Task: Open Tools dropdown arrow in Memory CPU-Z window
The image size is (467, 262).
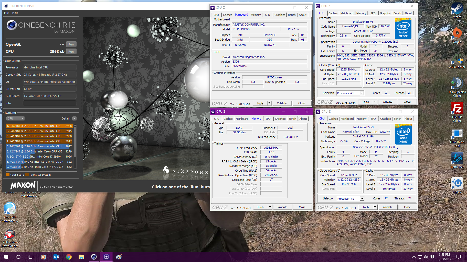Action: click(x=270, y=207)
